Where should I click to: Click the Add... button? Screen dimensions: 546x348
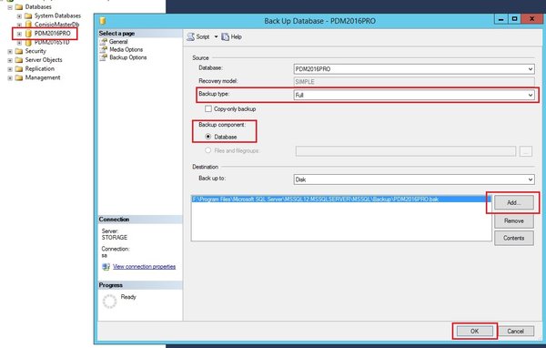point(513,202)
